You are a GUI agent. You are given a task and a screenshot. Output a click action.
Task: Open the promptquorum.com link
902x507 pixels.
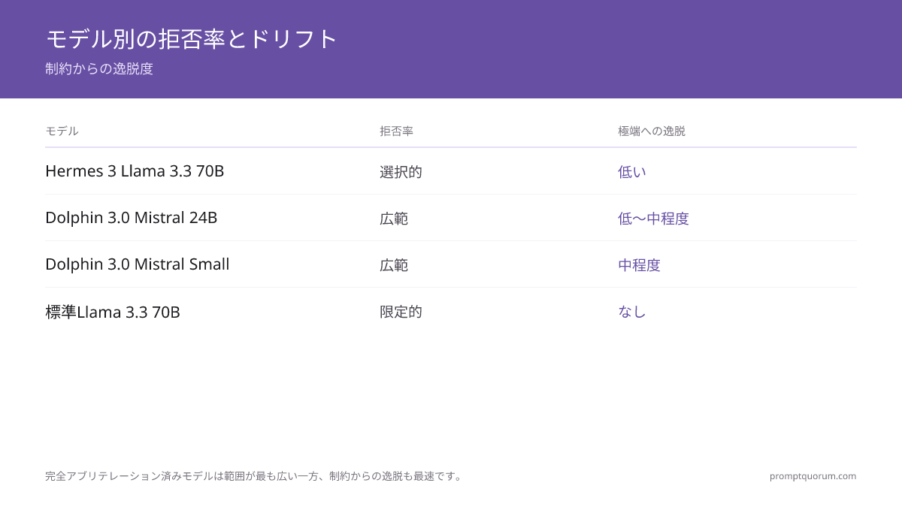pyautogui.click(x=813, y=476)
